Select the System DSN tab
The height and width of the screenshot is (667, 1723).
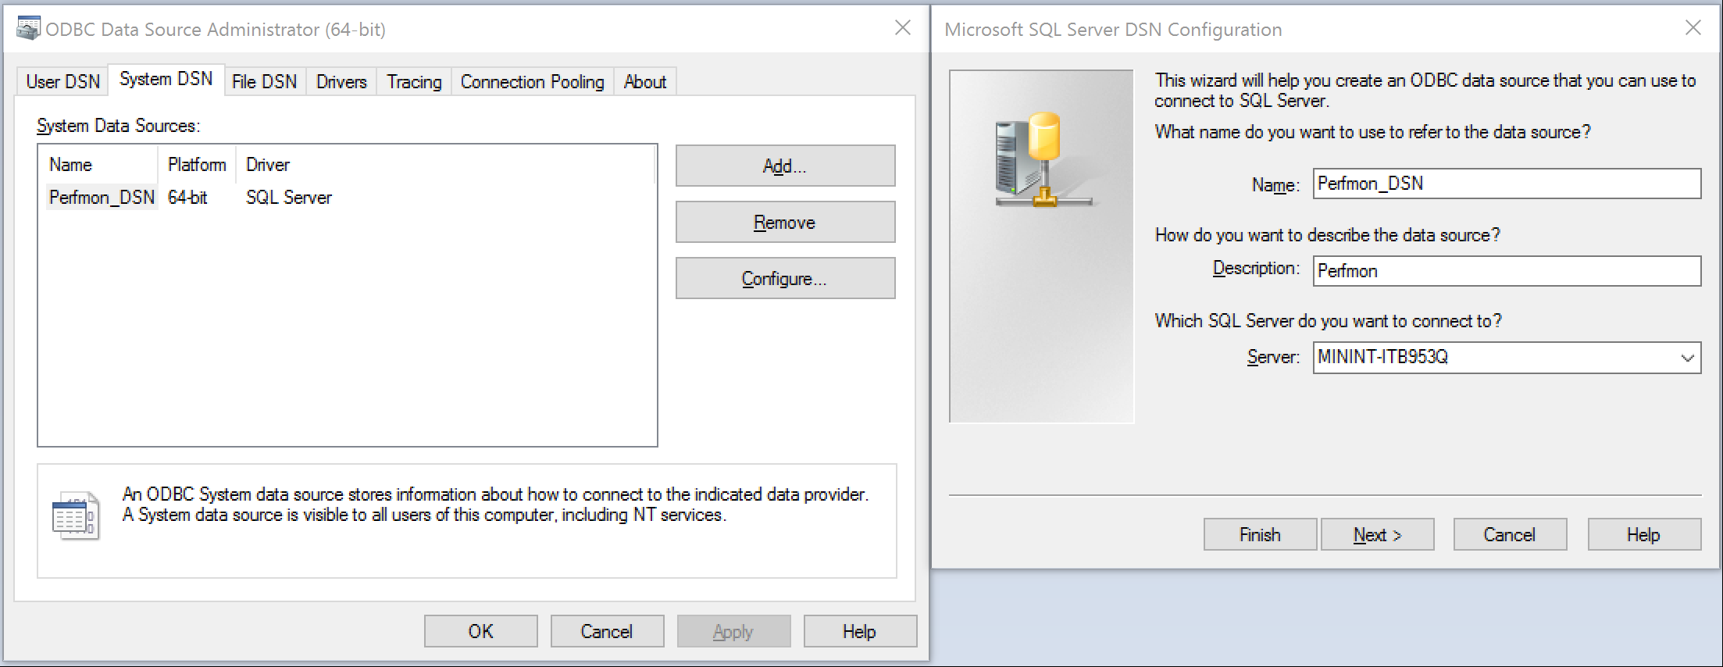pyautogui.click(x=166, y=79)
